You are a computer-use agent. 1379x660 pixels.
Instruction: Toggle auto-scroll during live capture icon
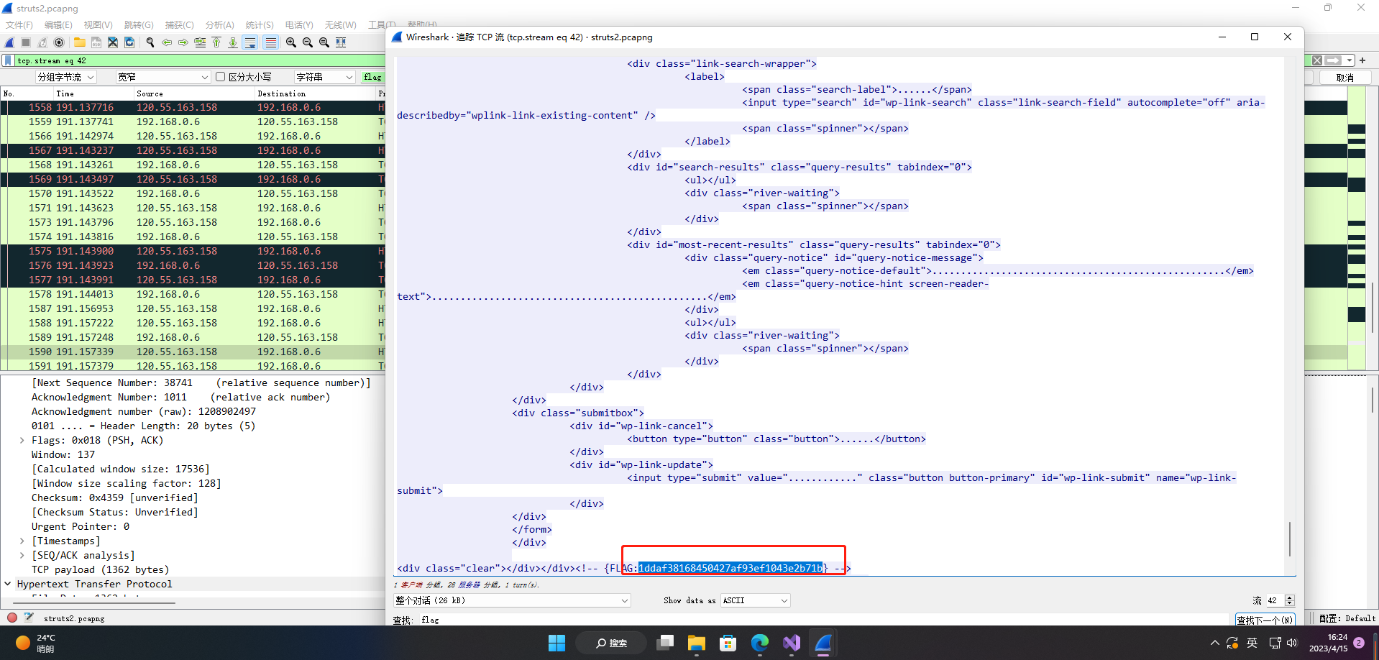click(250, 42)
